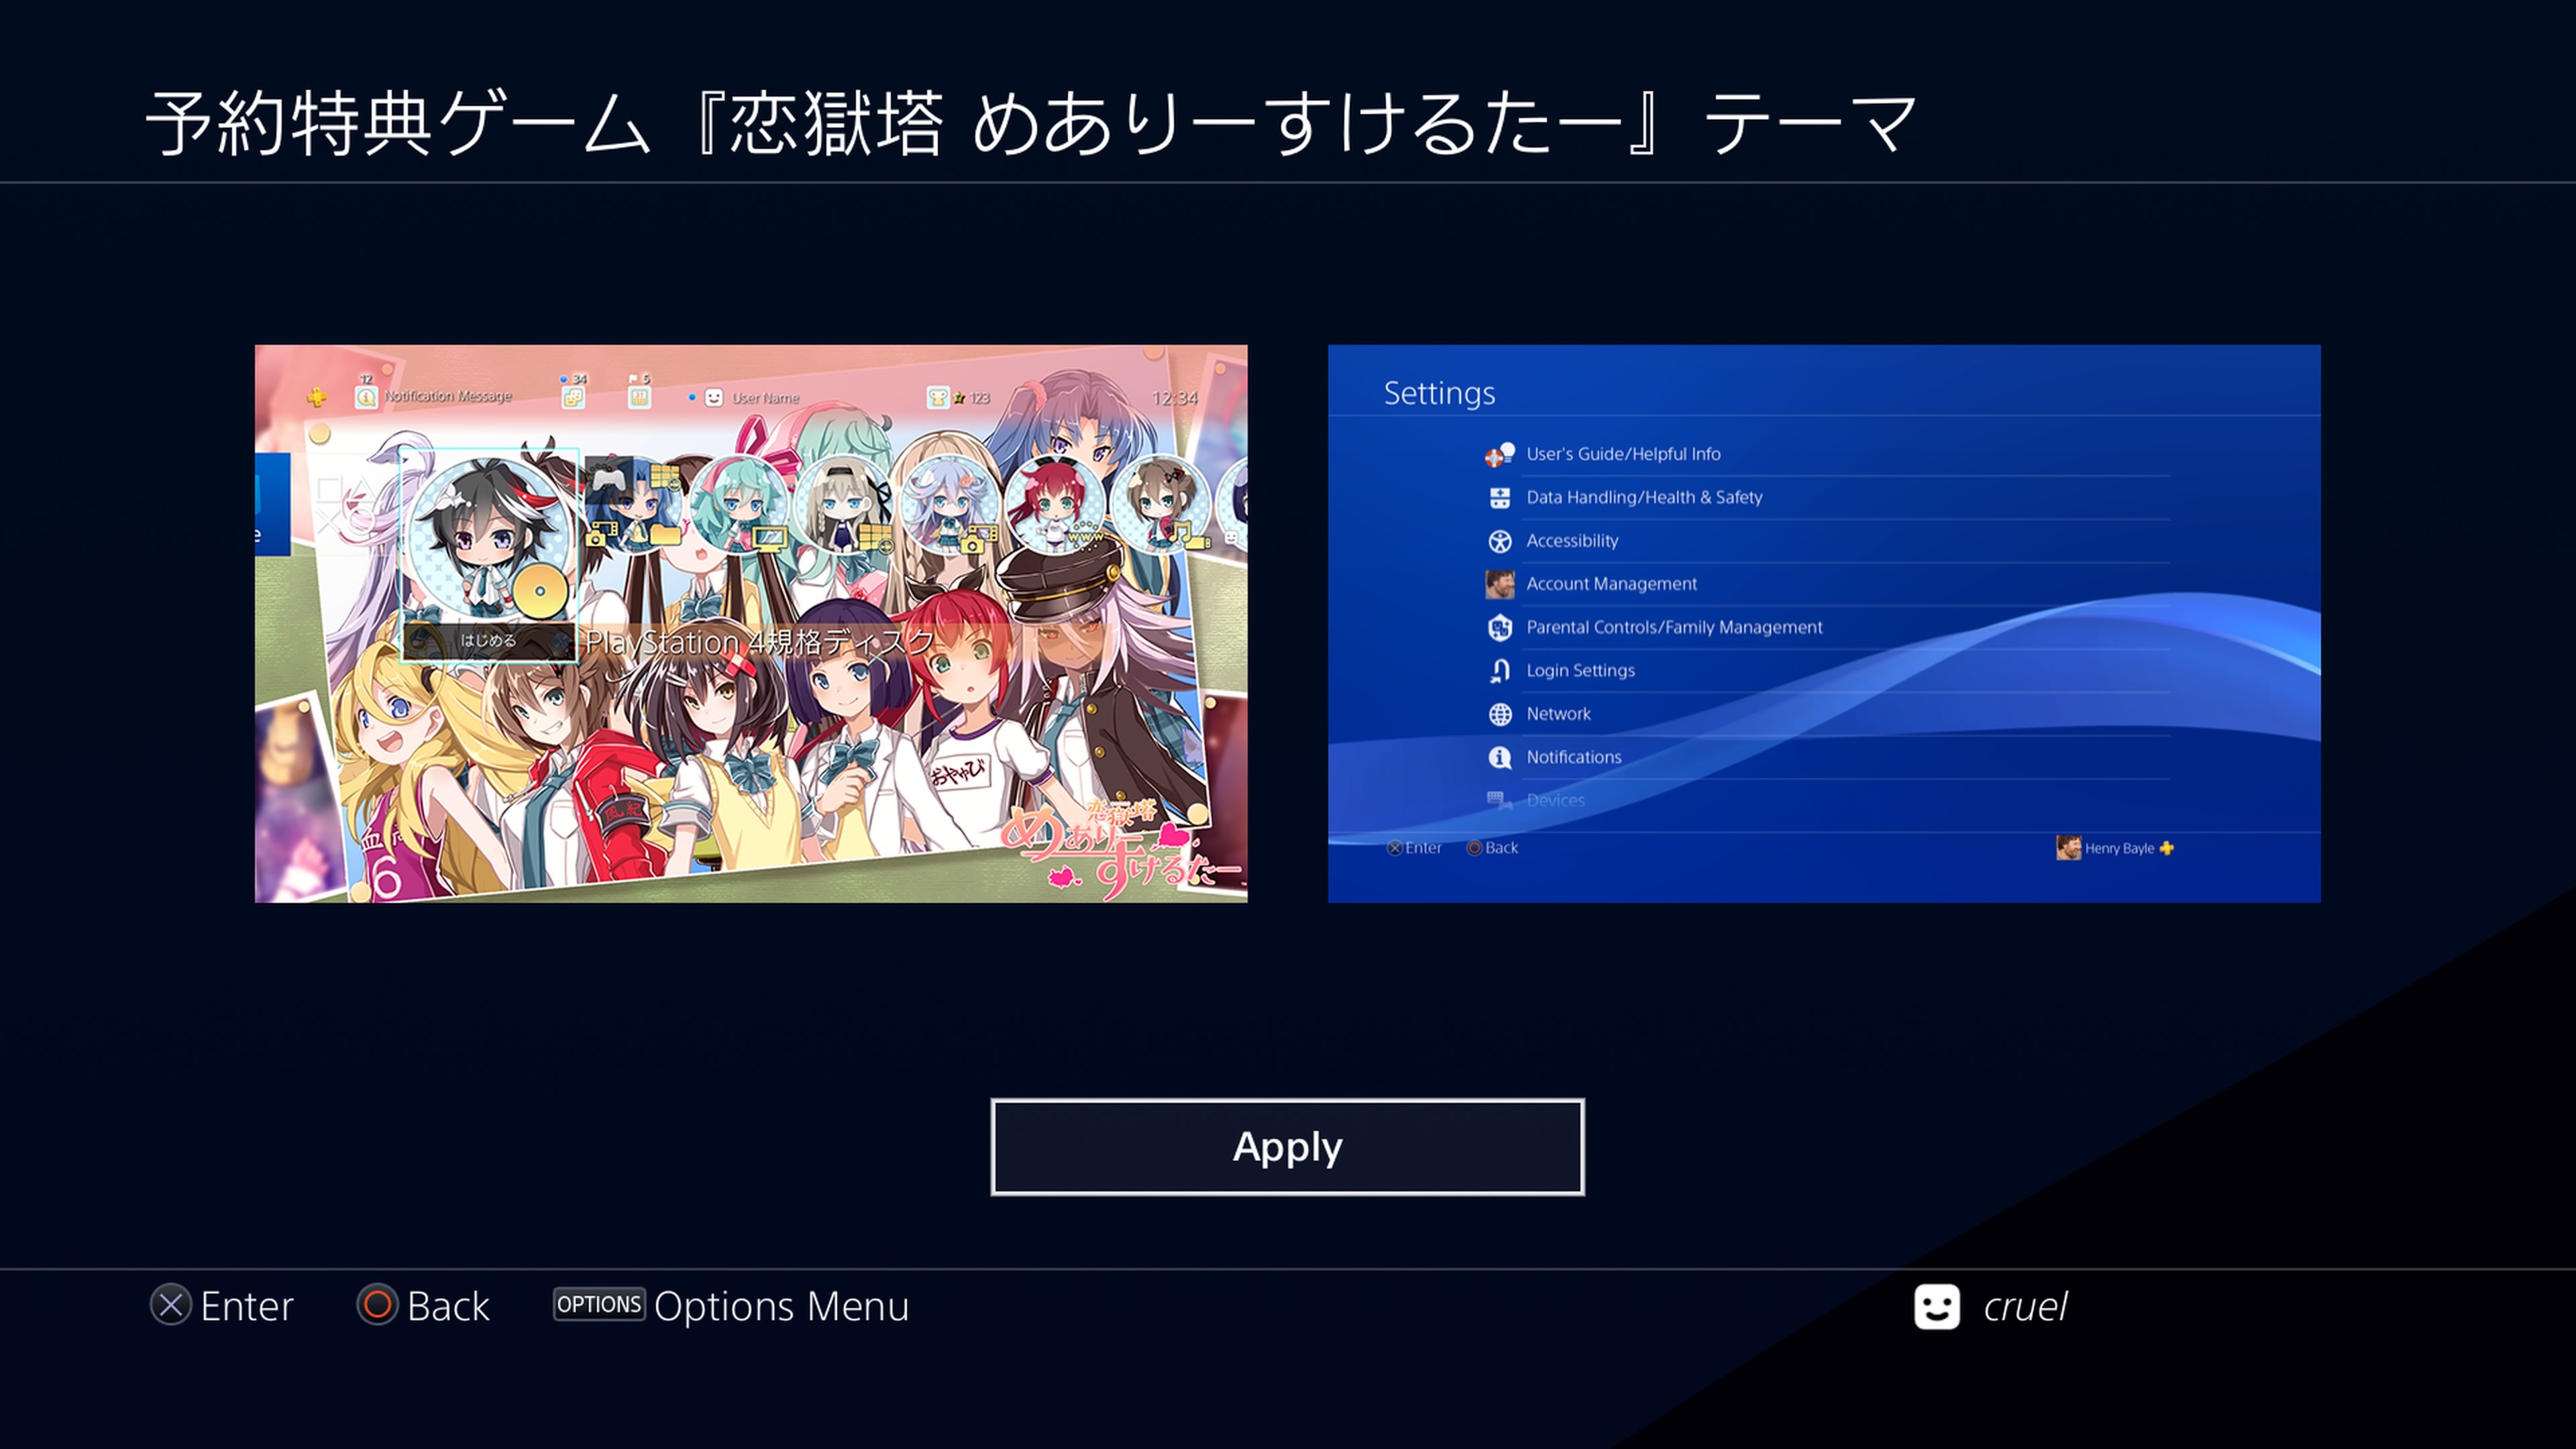Open the Options Menu label

[x=781, y=1306]
